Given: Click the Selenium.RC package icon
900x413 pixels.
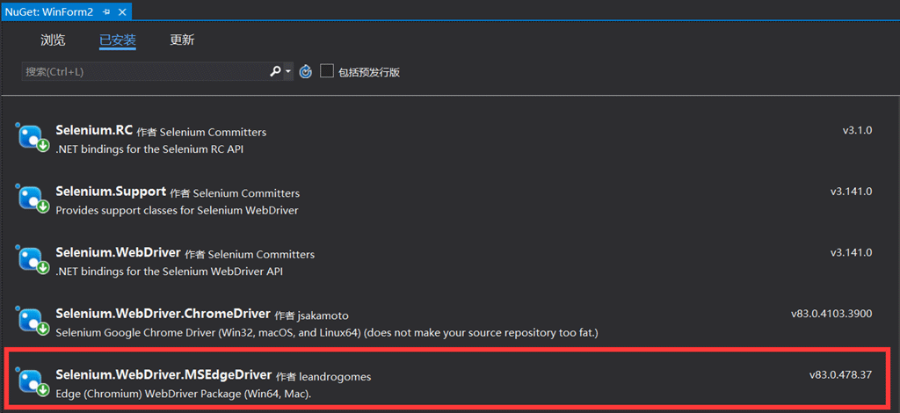Looking at the screenshot, I should [33, 139].
